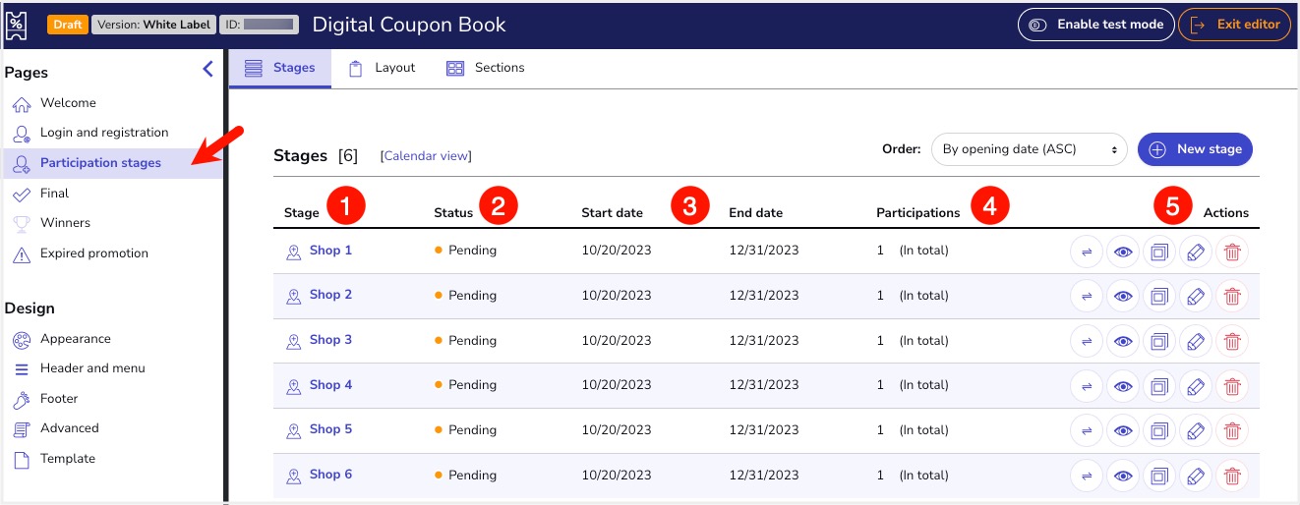Switch to the Sections tab
1300x505 pixels.
(486, 68)
